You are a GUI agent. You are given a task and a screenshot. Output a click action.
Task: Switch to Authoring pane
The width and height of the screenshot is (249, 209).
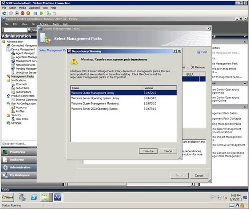(19, 160)
